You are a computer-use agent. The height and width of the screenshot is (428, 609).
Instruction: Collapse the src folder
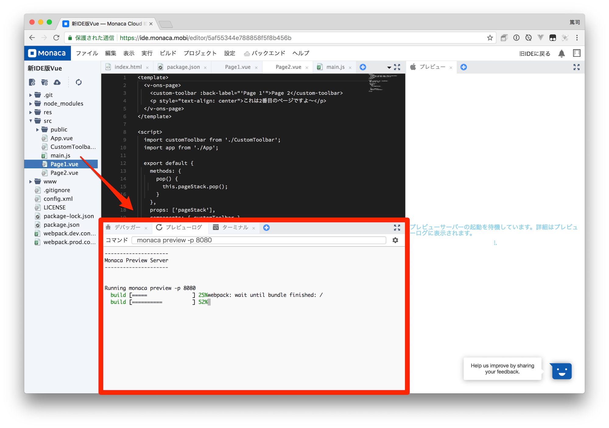point(30,121)
